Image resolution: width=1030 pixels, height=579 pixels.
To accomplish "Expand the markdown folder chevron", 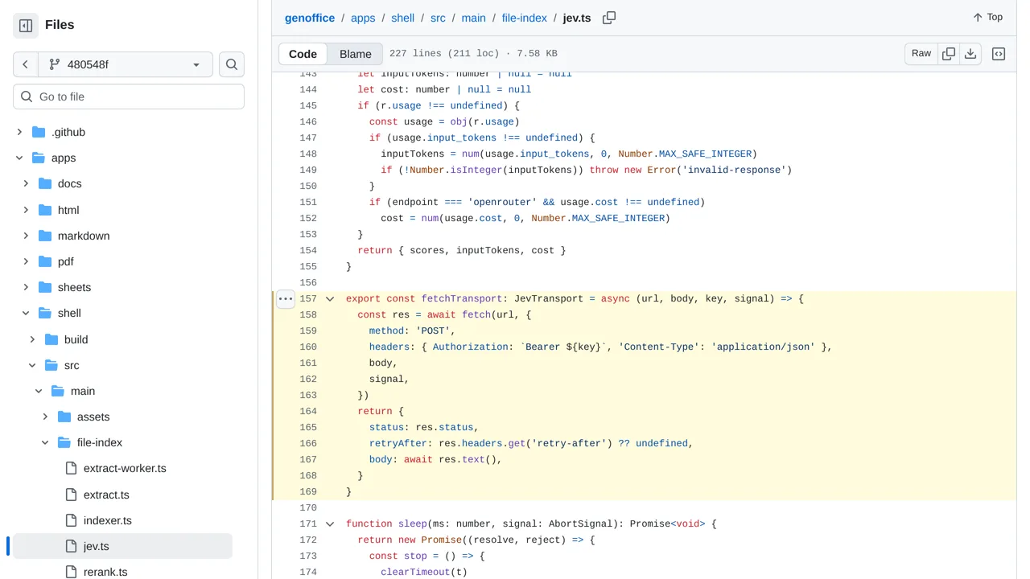I will [26, 236].
